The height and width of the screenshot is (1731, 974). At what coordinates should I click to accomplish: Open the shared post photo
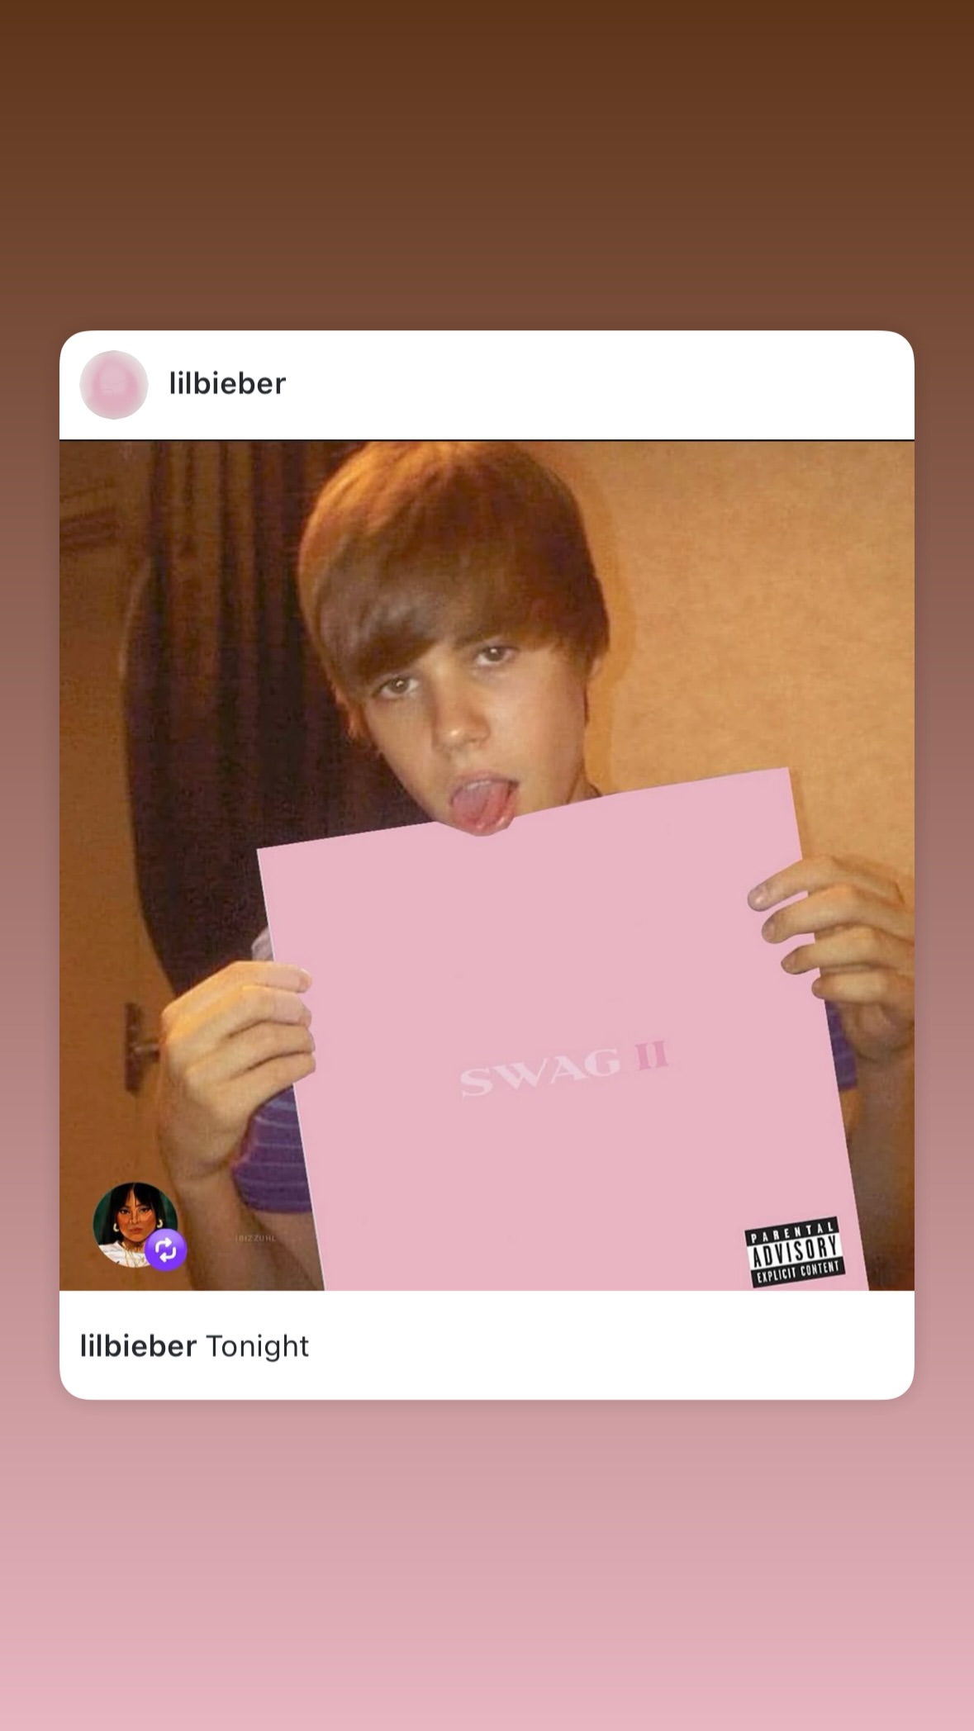487,865
